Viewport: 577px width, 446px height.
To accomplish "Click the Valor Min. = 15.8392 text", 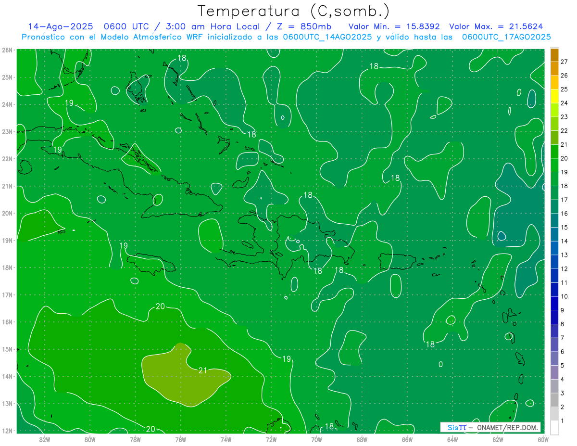I will pos(394,26).
